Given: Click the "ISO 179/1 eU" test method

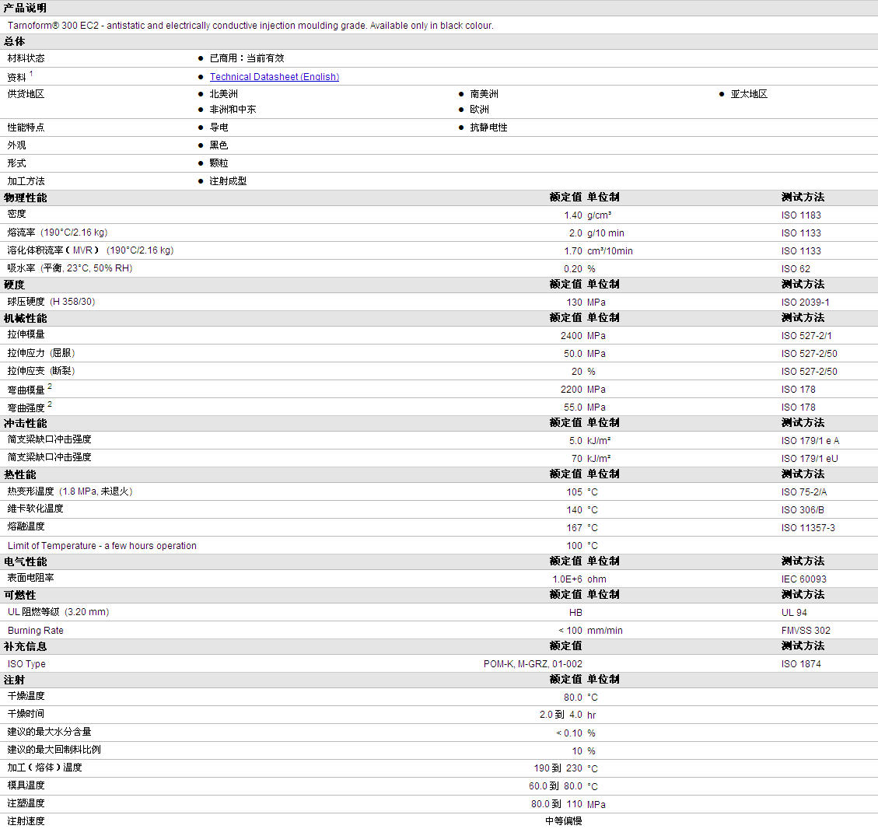Looking at the screenshot, I should [810, 460].
